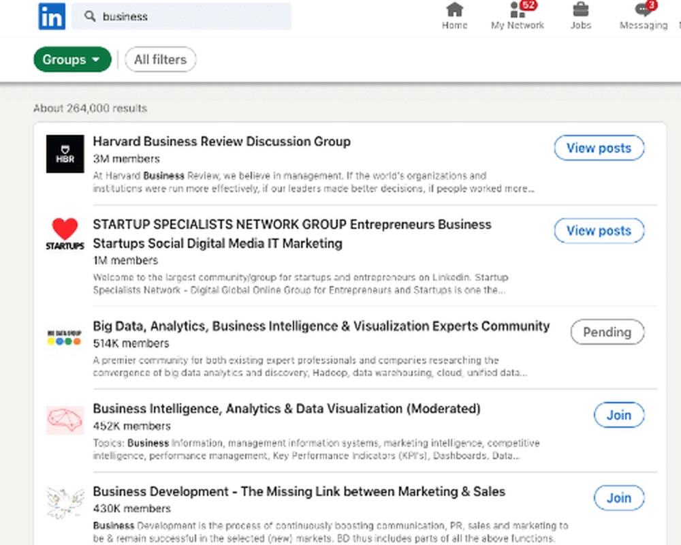
Task: Click the dove logo of Business Development group
Action: coord(65,502)
